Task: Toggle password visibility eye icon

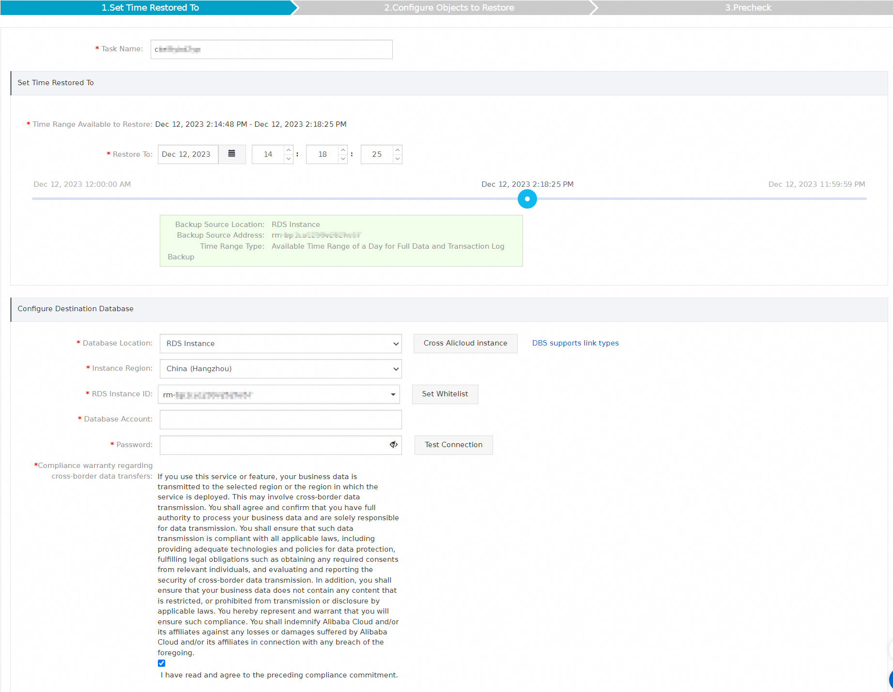Action: point(393,445)
